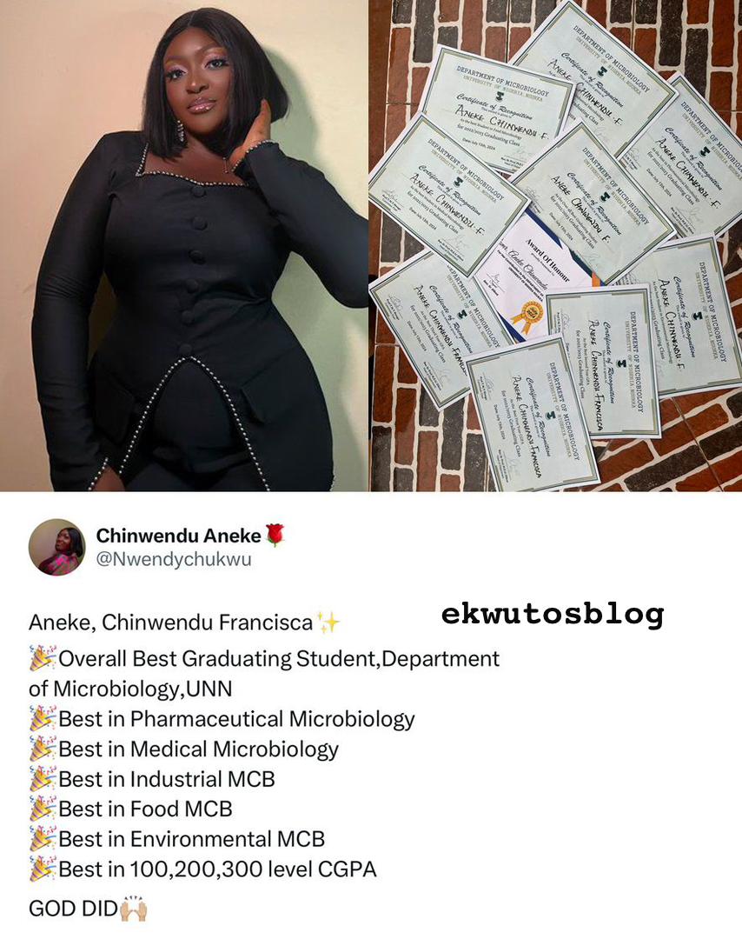Click the sparkles emoji after Francisca
The image size is (742, 939).
pyautogui.click(x=328, y=623)
